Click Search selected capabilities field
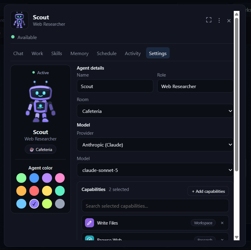The width and height of the screenshot is (251, 250). pos(155,206)
